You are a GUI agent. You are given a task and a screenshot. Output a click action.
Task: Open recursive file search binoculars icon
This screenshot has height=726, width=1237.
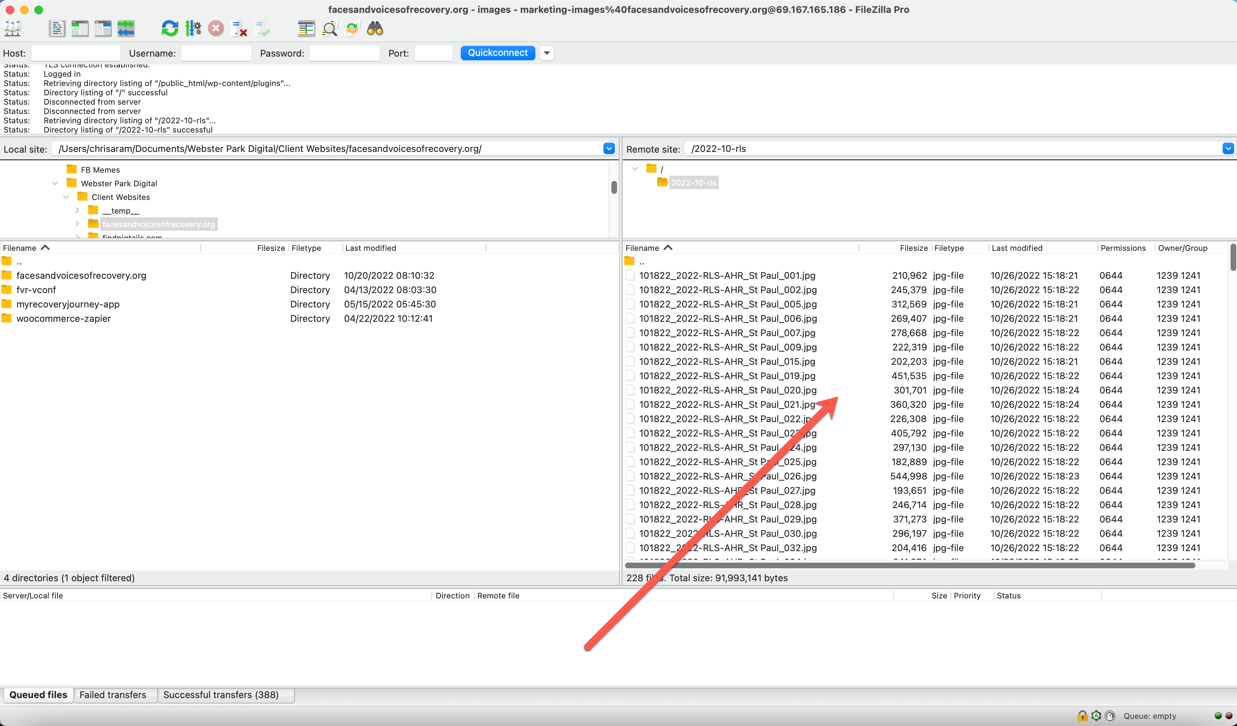375,28
